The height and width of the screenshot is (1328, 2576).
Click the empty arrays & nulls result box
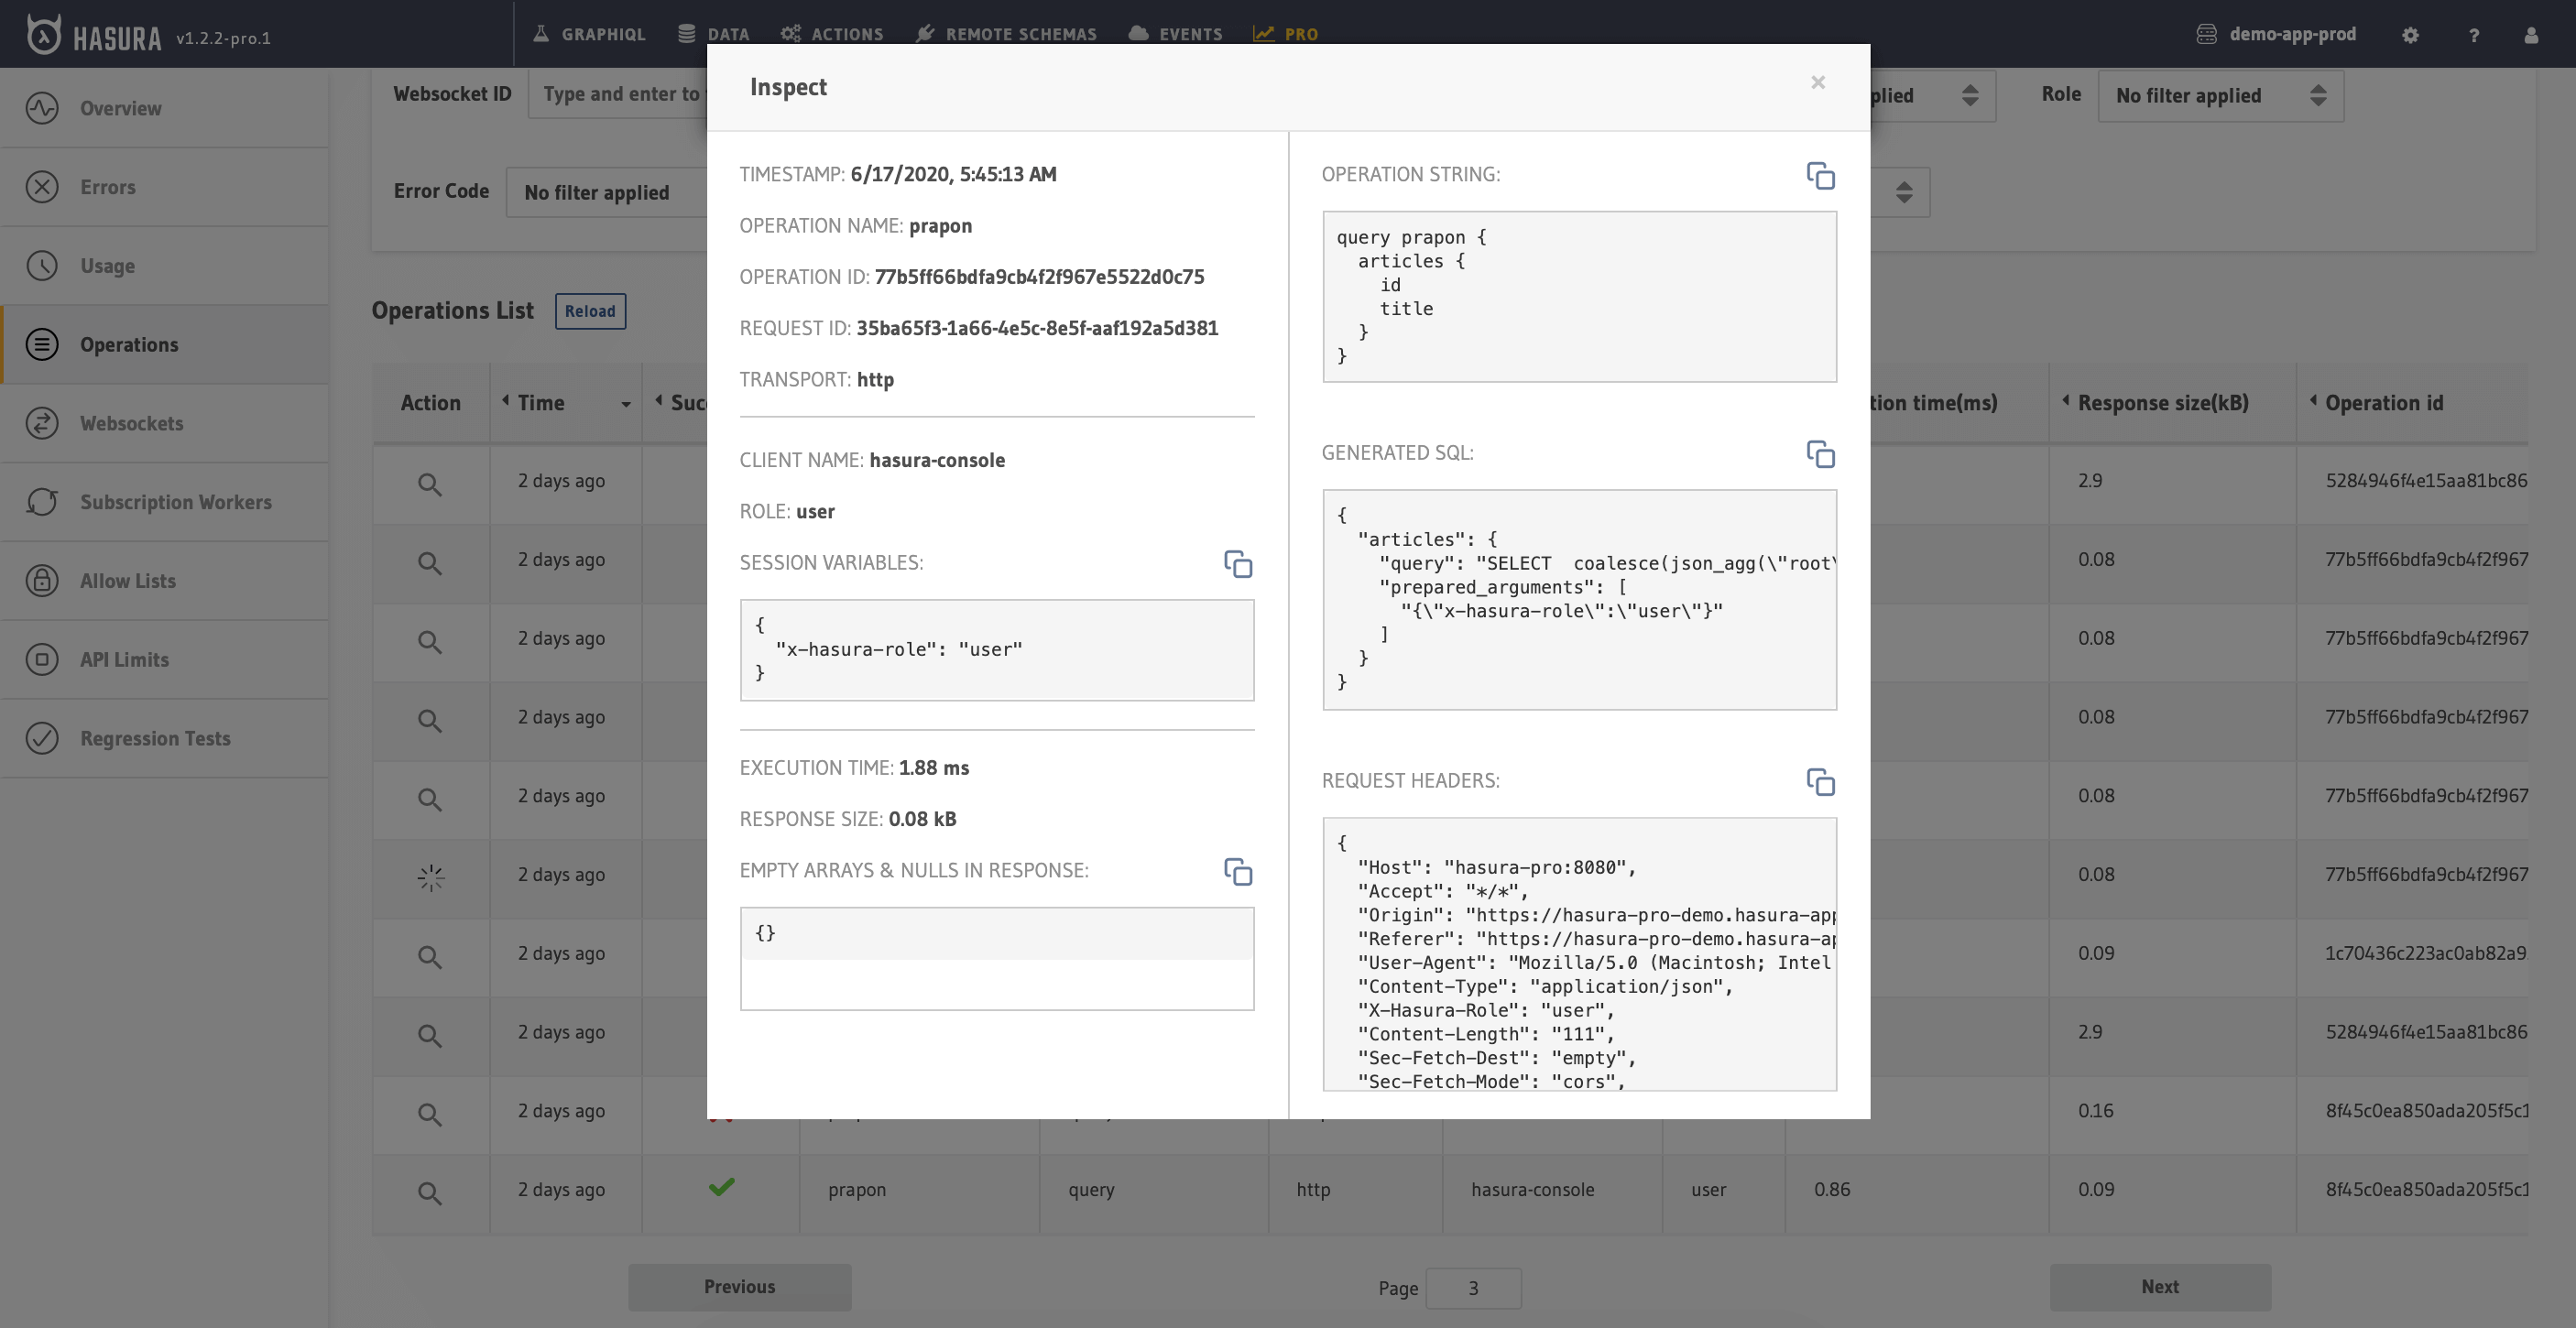(997, 959)
